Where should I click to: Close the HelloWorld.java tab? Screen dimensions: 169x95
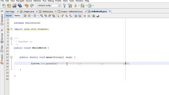(110, 11)
